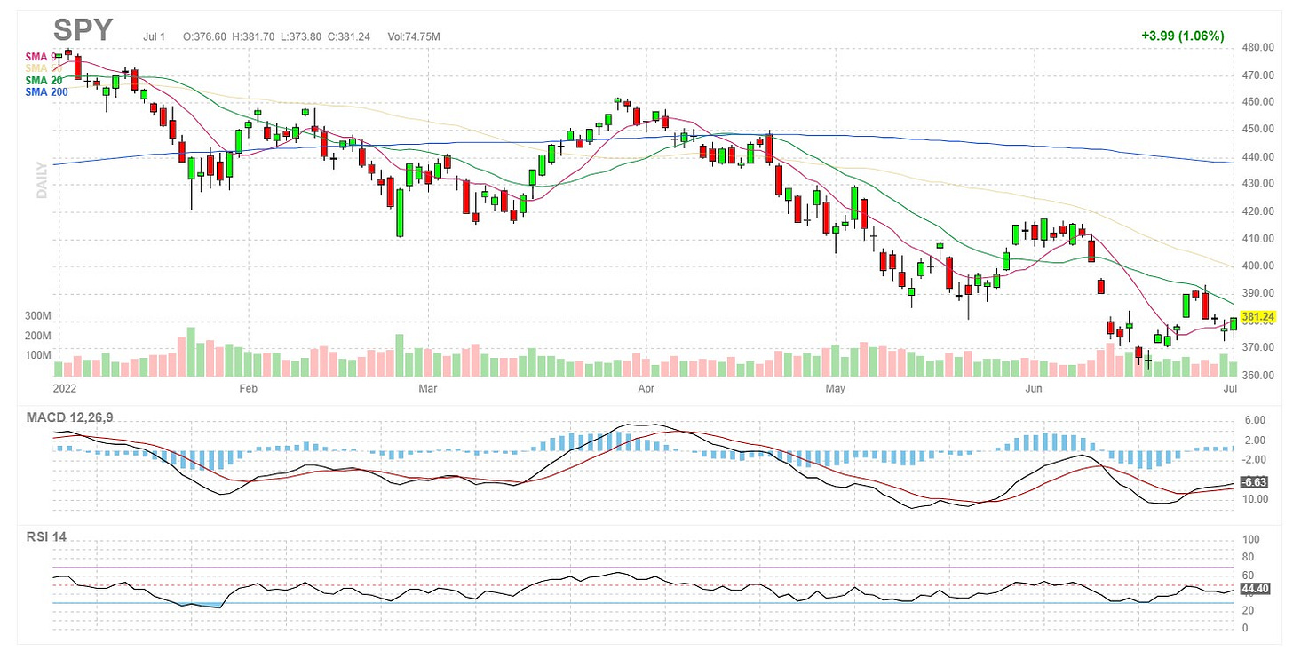Click the 440.00 price axis label
The image size is (1293, 651).
click(x=1259, y=157)
